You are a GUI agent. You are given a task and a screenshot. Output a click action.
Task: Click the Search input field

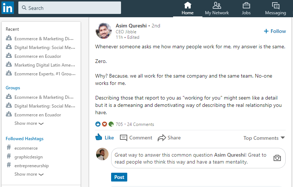tap(70, 8)
